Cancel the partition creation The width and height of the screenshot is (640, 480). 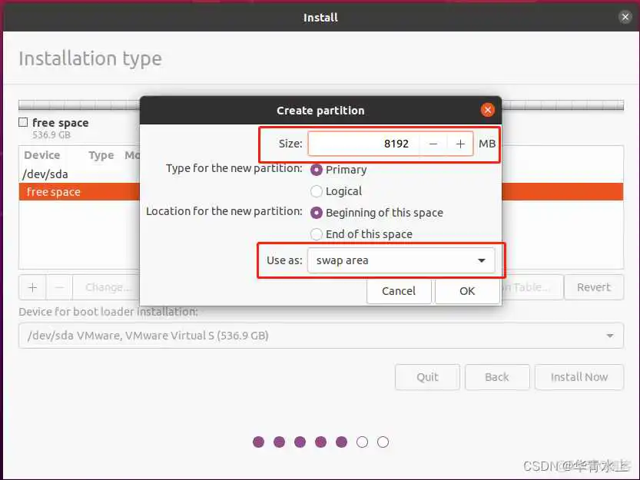399,291
